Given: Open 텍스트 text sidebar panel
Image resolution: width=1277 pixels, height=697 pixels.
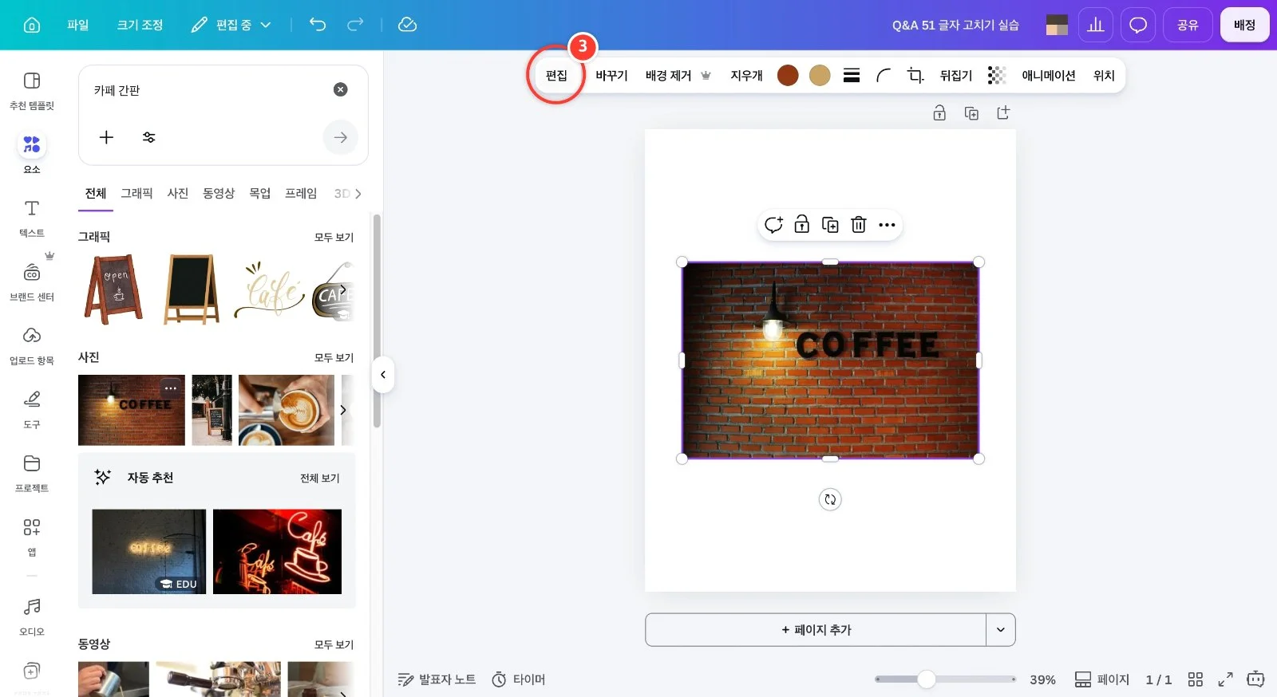Looking at the screenshot, I should 32,219.
